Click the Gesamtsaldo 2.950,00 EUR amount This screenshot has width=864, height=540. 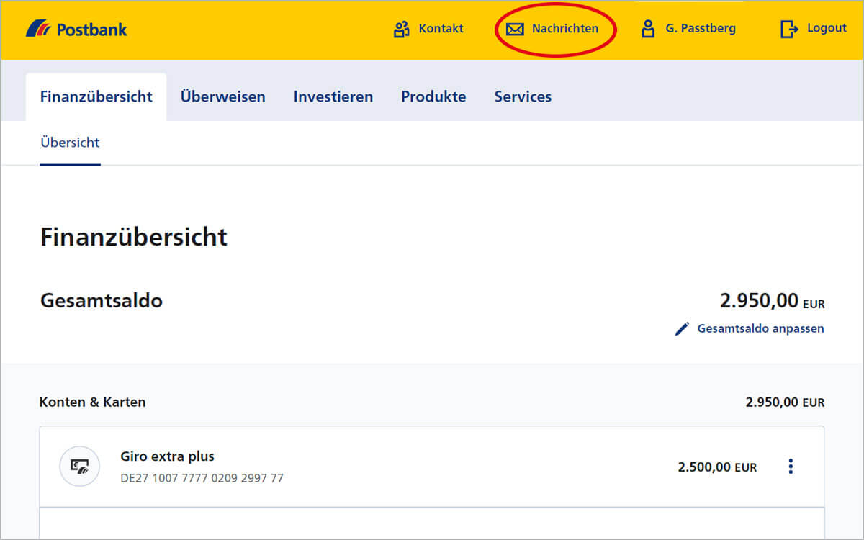click(772, 300)
